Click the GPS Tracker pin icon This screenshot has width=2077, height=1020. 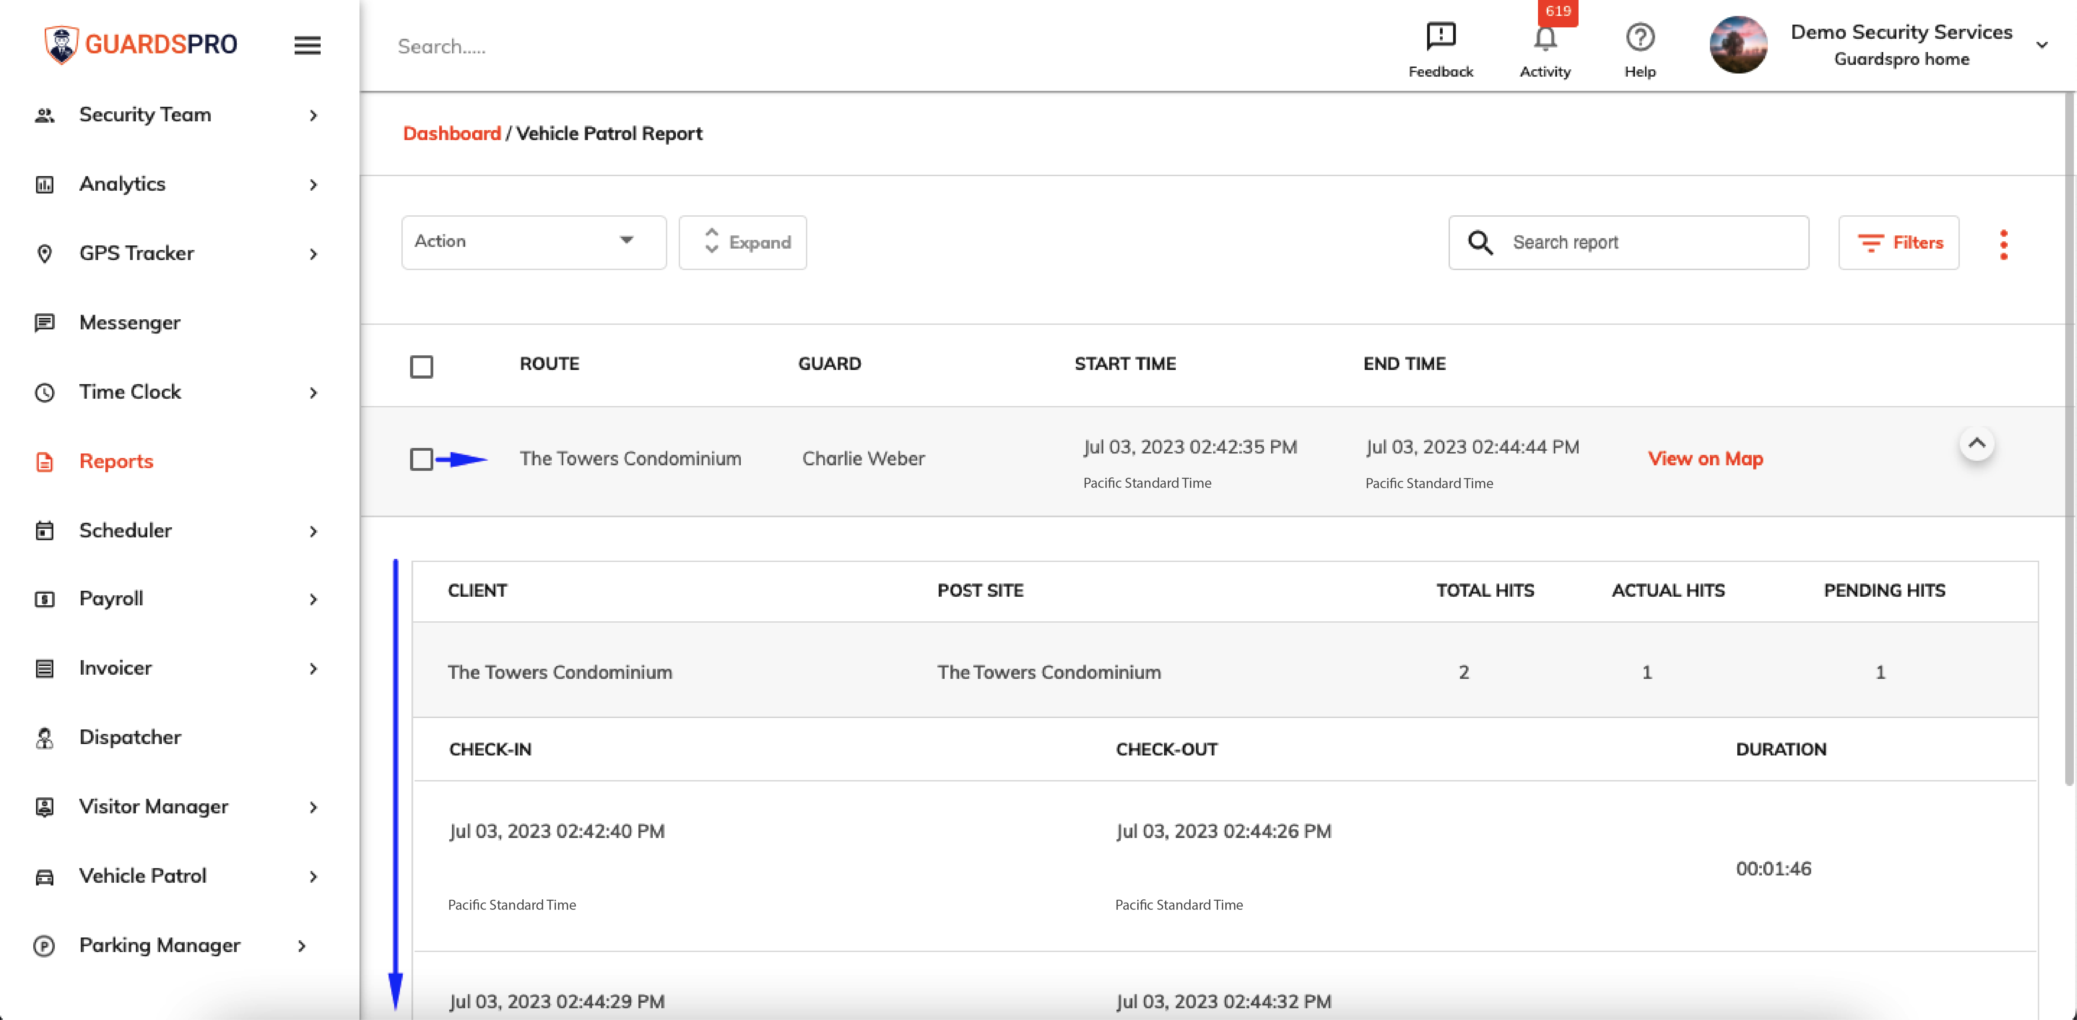click(45, 254)
